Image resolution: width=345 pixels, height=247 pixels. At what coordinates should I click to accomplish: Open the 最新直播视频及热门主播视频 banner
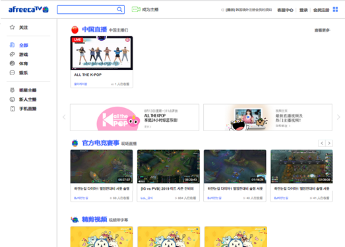pyautogui.click(x=268, y=117)
